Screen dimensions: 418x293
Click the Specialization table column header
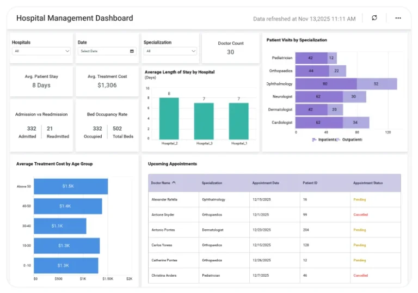click(212, 183)
